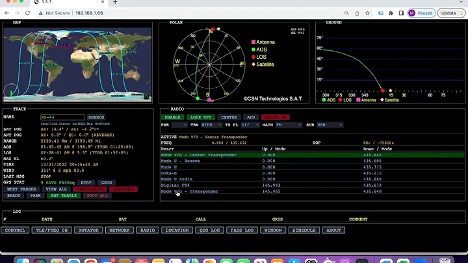Open the NETWORK settings
468x263 pixels.
(120, 230)
